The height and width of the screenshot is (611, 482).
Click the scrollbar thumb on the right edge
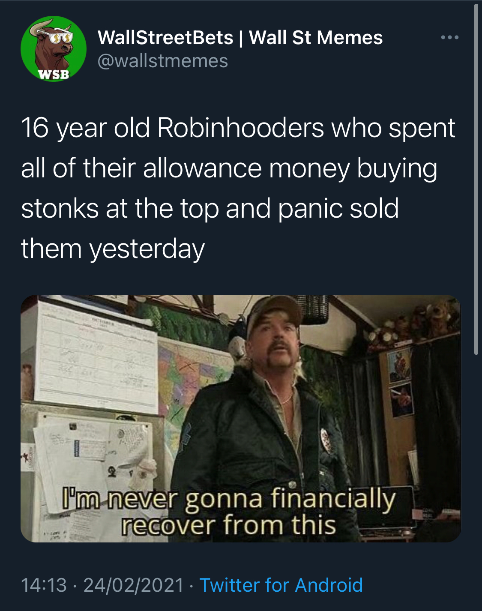[476, 179]
